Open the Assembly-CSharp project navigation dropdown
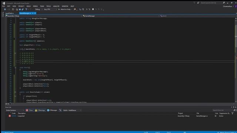 (x=44, y=16)
